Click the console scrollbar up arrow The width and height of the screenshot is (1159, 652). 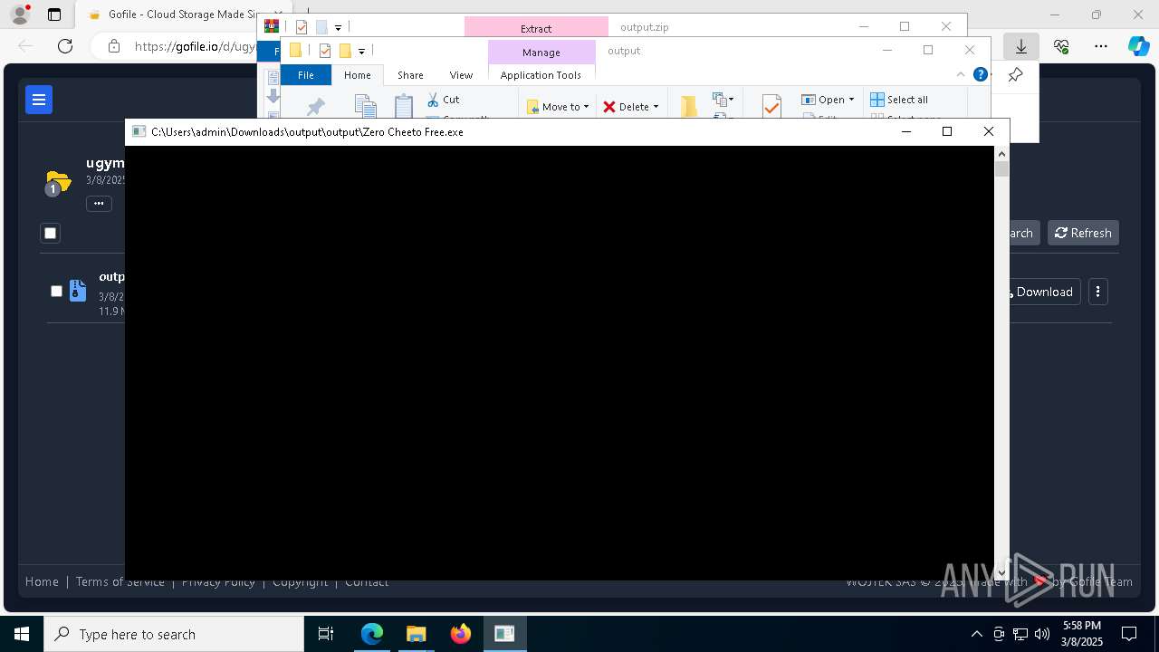tap(1001, 154)
